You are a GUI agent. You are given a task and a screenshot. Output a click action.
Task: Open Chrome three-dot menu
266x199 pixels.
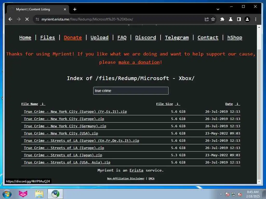(256, 19)
